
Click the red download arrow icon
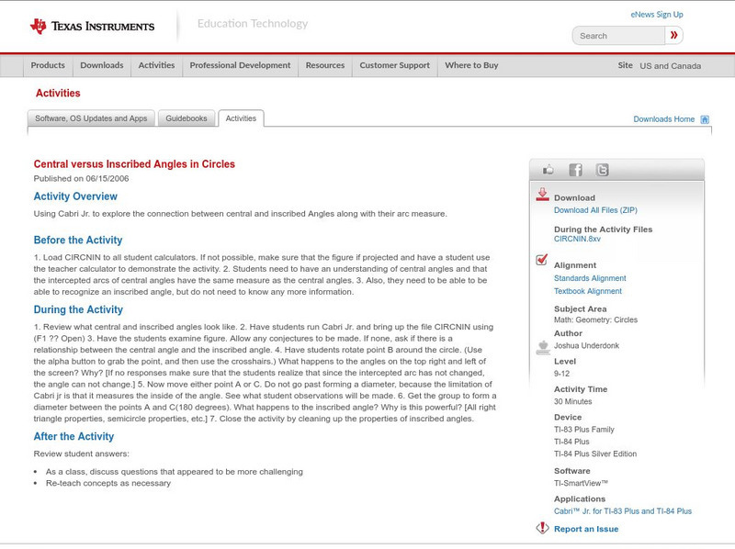[542, 195]
